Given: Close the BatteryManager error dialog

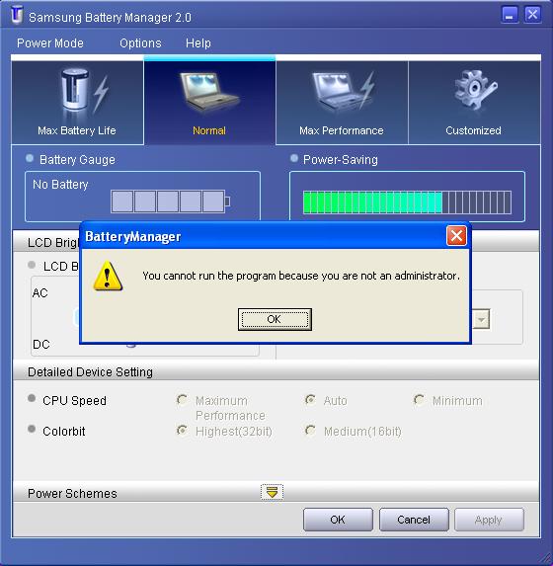Looking at the screenshot, I should (456, 236).
